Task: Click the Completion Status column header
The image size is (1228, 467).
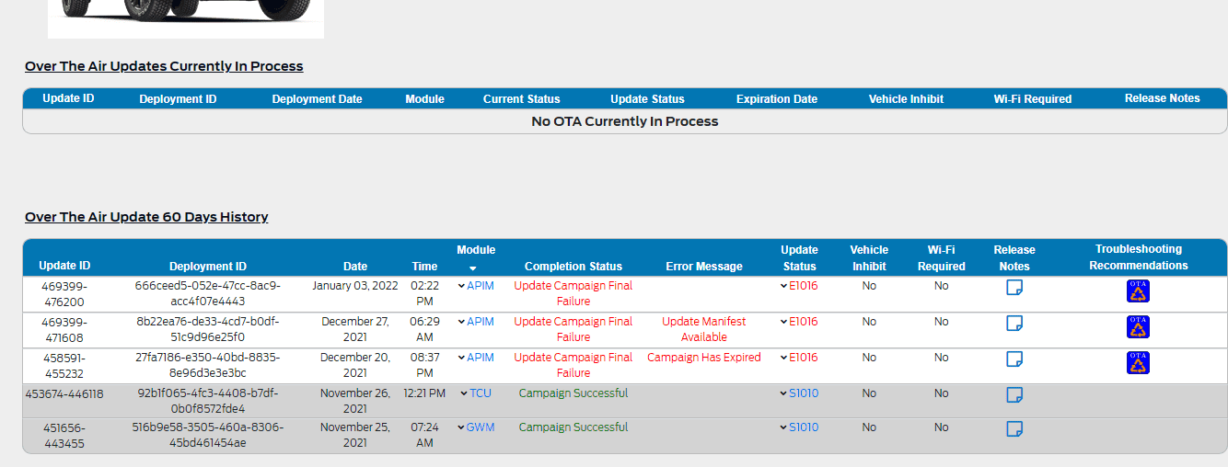Action: [x=573, y=267]
